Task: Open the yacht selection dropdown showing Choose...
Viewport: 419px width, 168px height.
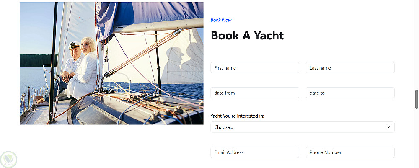Action: (302, 127)
